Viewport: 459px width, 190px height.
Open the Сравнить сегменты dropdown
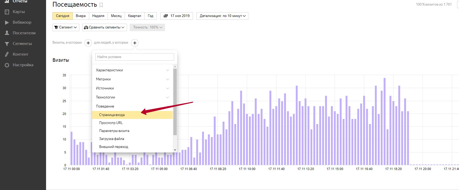pos(105,27)
